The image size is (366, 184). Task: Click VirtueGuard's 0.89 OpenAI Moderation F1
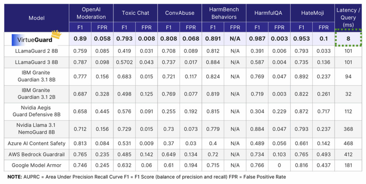pos(80,39)
